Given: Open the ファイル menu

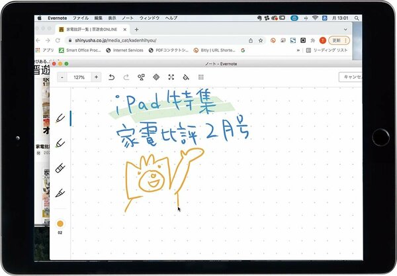Looking at the screenshot, I should (81, 19).
